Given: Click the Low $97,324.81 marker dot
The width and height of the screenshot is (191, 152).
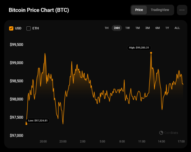Looking at the screenshot, I should click(26, 124).
